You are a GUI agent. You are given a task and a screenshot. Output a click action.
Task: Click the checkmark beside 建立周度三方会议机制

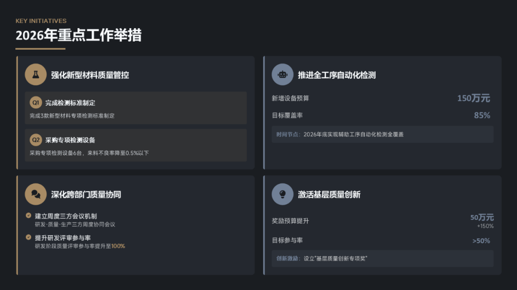[29, 216]
